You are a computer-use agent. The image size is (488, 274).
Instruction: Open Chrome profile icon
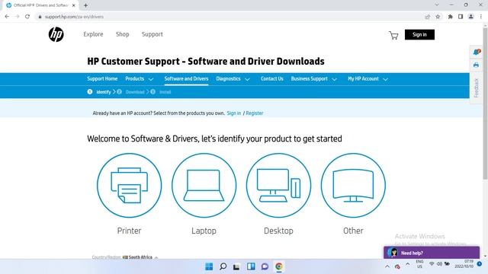(471, 17)
